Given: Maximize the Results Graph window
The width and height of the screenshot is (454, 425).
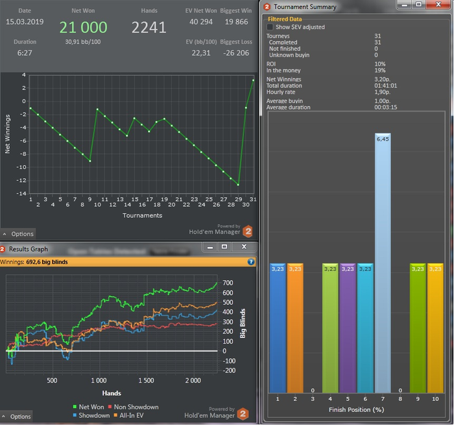Looking at the screenshot, I should coord(224,247).
